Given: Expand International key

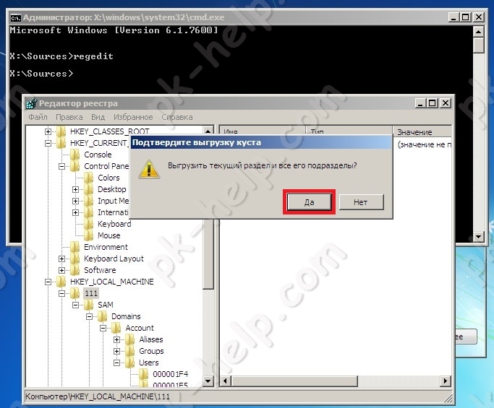Looking at the screenshot, I should point(76,212).
